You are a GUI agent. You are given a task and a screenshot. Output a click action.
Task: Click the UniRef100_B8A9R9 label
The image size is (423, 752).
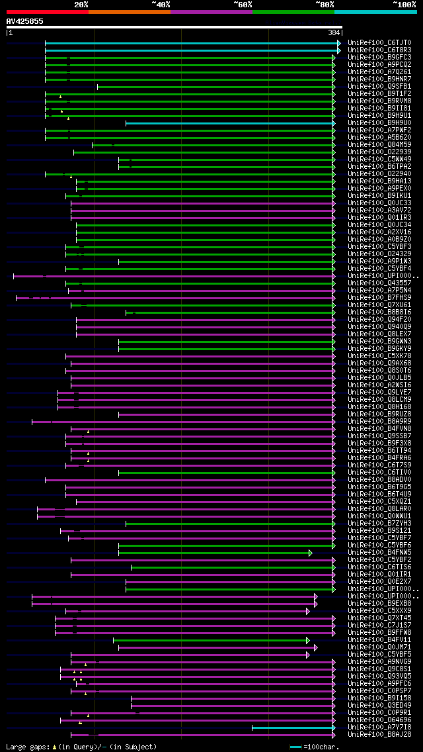point(379,422)
